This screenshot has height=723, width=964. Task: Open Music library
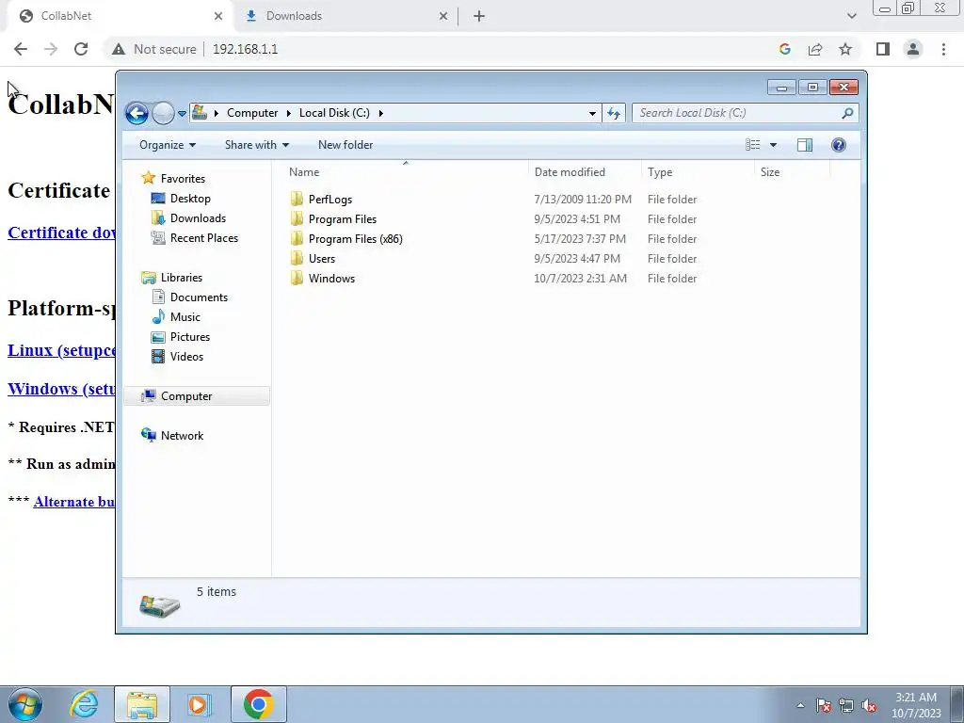coord(185,316)
